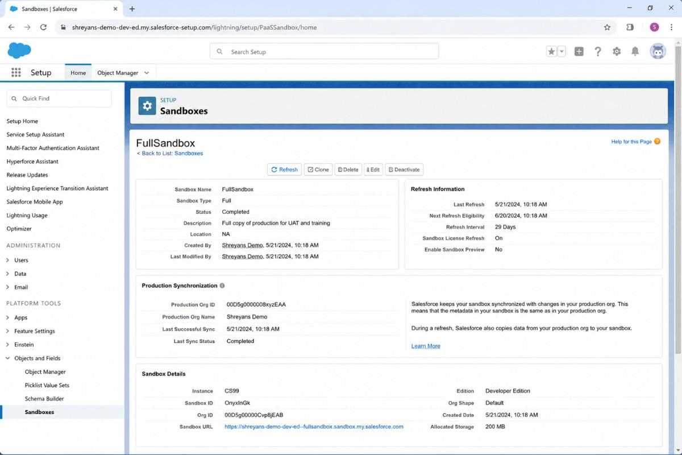Reload the page in the browser
Image resolution: width=682 pixels, height=455 pixels.
pyautogui.click(x=43, y=27)
